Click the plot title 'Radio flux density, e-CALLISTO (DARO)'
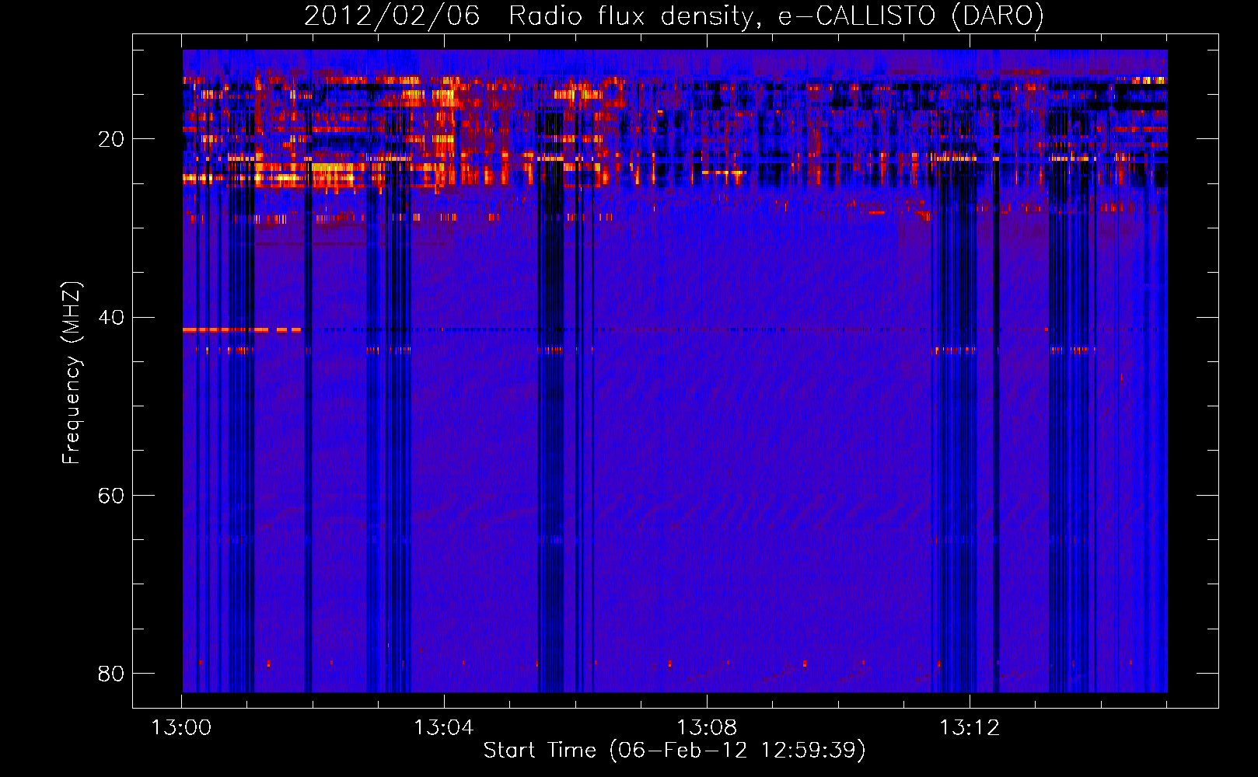 click(776, 16)
